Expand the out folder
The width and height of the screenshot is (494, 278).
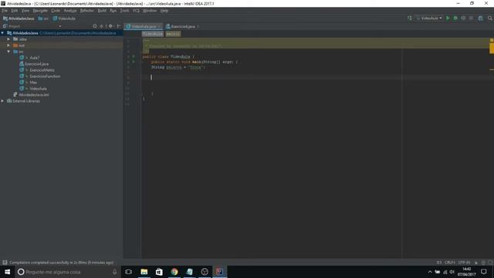8,46
